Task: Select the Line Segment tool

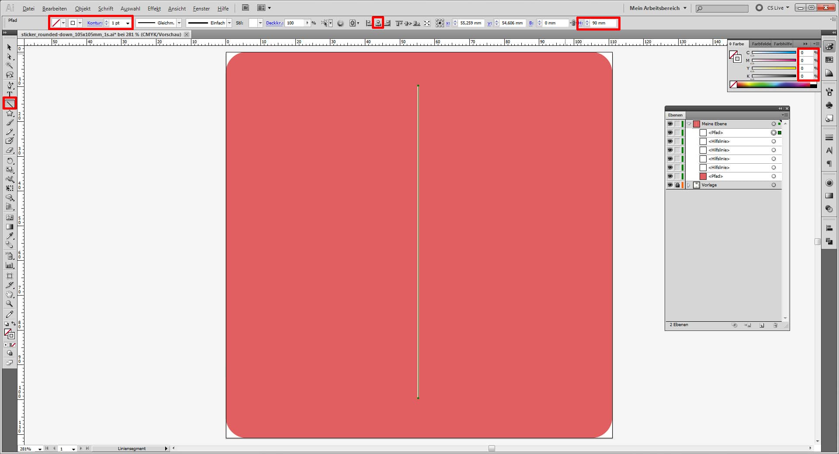Action: click(x=10, y=103)
